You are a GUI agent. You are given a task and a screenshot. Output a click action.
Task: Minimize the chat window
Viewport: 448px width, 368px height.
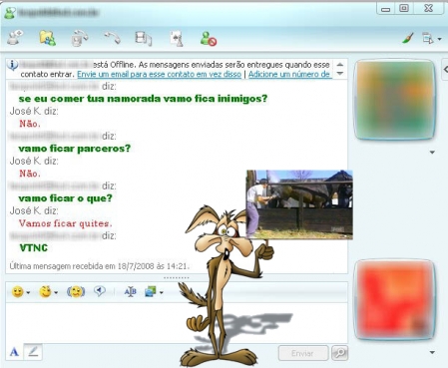click(386, 9)
